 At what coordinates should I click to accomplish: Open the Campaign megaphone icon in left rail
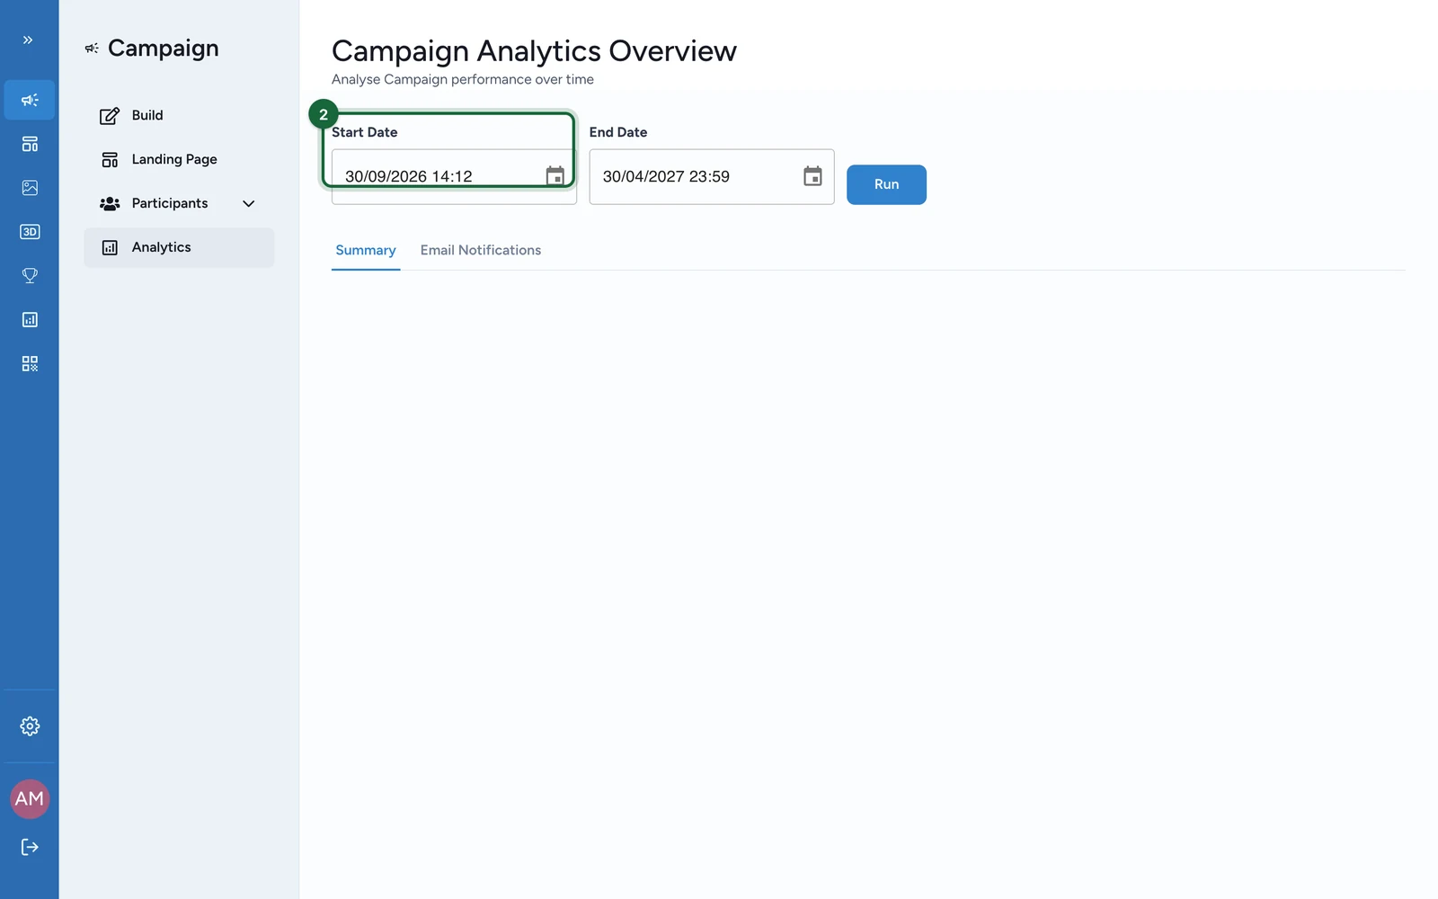tap(30, 100)
